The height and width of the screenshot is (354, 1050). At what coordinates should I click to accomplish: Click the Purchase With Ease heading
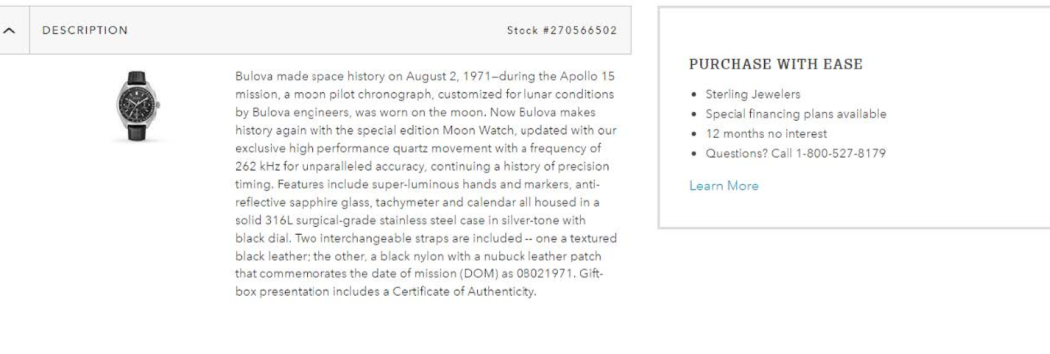[775, 64]
